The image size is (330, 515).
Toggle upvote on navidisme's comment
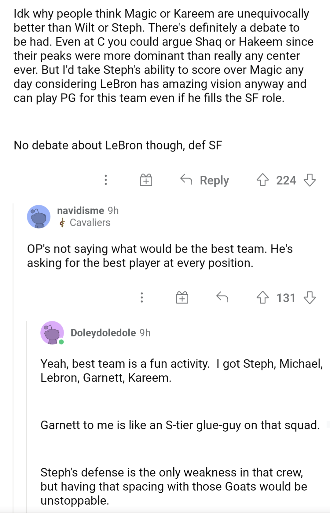coord(263,297)
